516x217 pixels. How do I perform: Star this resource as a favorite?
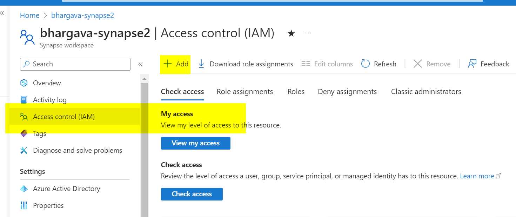pos(291,33)
